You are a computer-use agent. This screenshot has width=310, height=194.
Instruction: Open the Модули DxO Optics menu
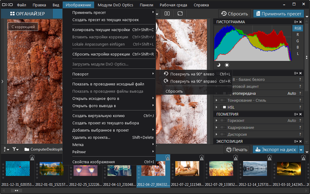point(115,5)
